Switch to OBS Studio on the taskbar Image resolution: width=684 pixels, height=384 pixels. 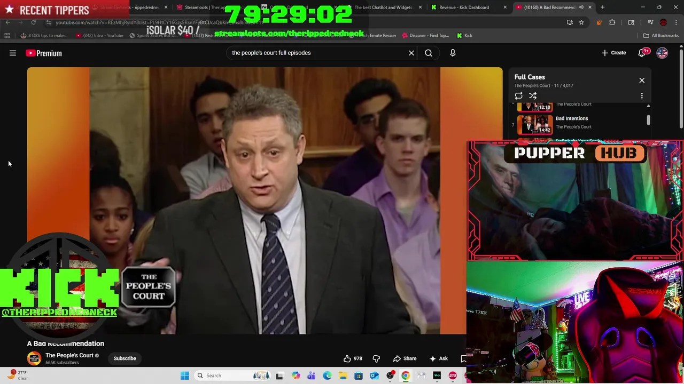[x=390, y=375]
